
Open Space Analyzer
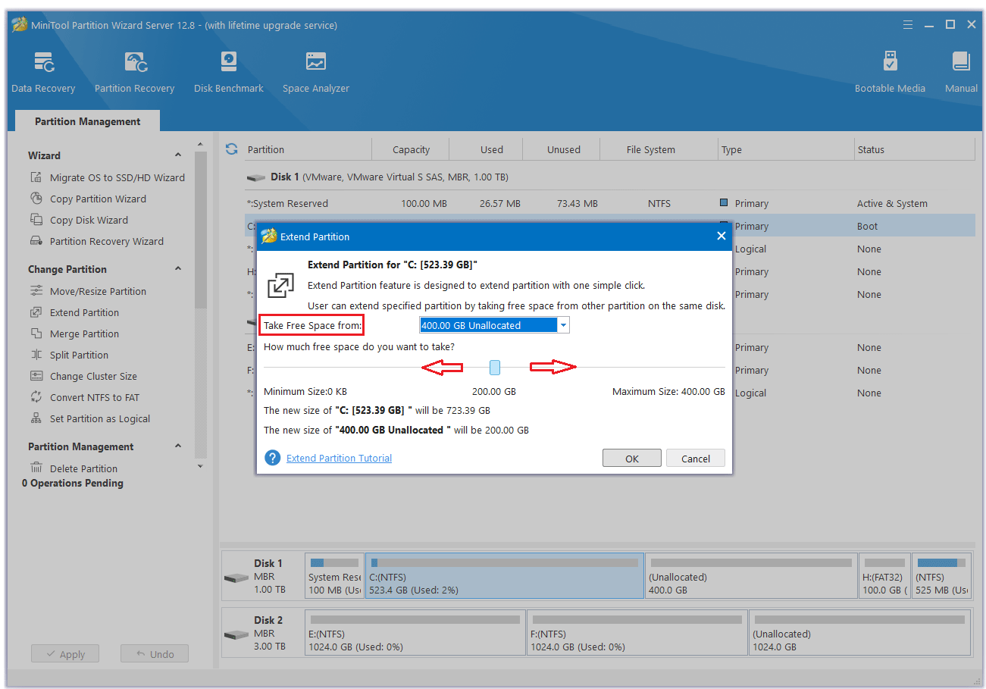316,72
